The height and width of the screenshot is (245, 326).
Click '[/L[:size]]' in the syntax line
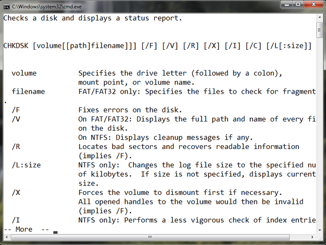click(289, 46)
